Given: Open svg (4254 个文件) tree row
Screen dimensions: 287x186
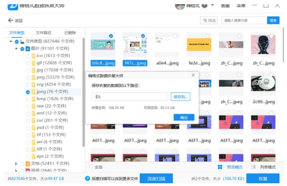Looking at the screenshot, I should (53, 84).
